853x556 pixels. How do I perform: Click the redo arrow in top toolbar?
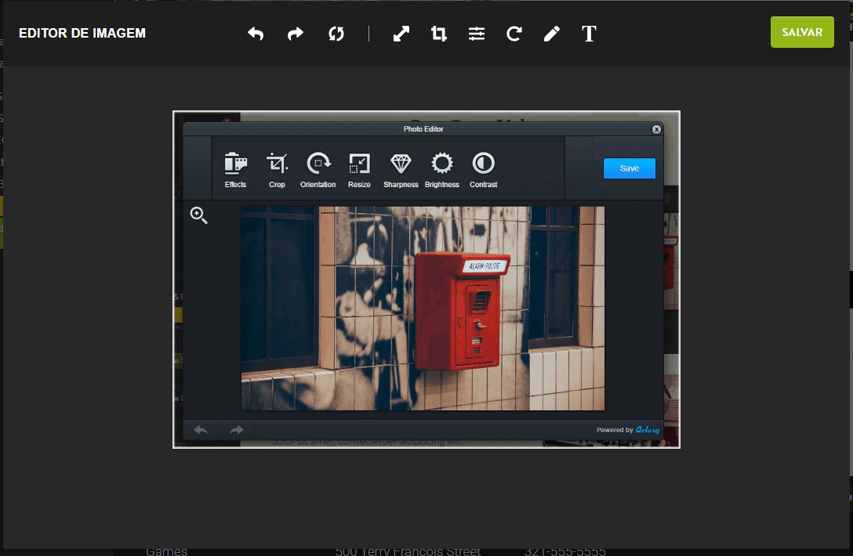(x=296, y=34)
